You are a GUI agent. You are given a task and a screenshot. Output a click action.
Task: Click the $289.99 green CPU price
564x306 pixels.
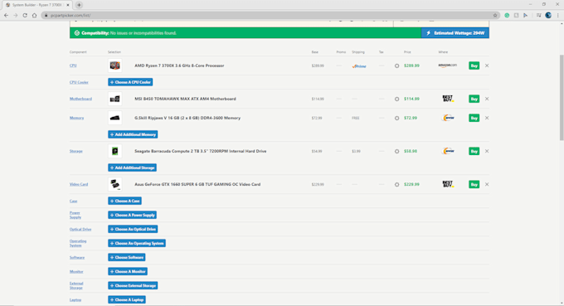pos(411,66)
